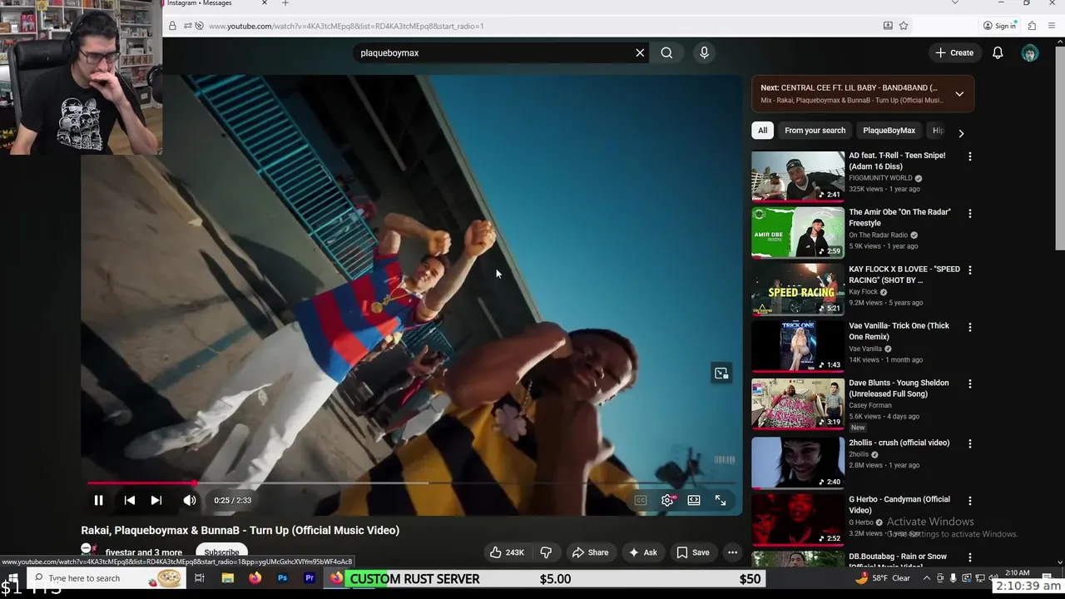This screenshot has height=599, width=1065.
Task: Switch player to theater mode
Action: pyautogui.click(x=694, y=500)
